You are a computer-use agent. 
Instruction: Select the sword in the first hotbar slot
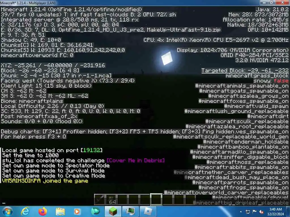[x=100, y=199]
